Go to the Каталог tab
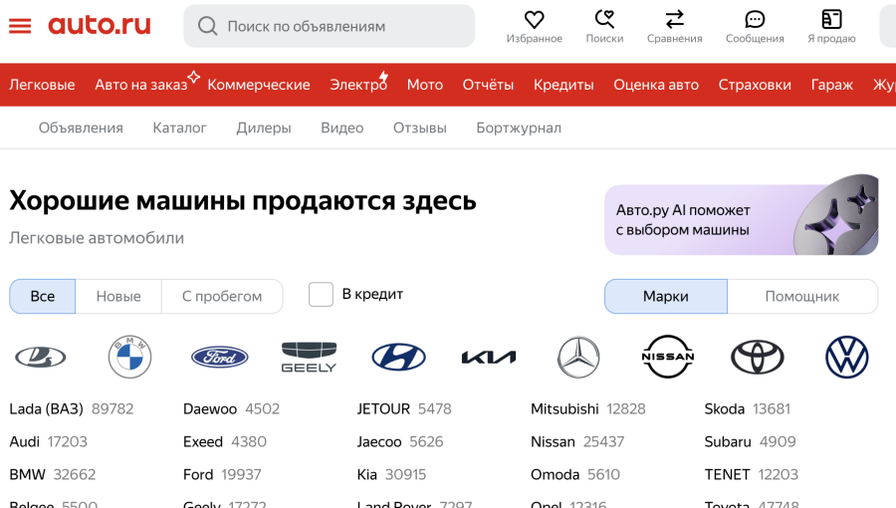This screenshot has height=508, width=896. click(179, 127)
